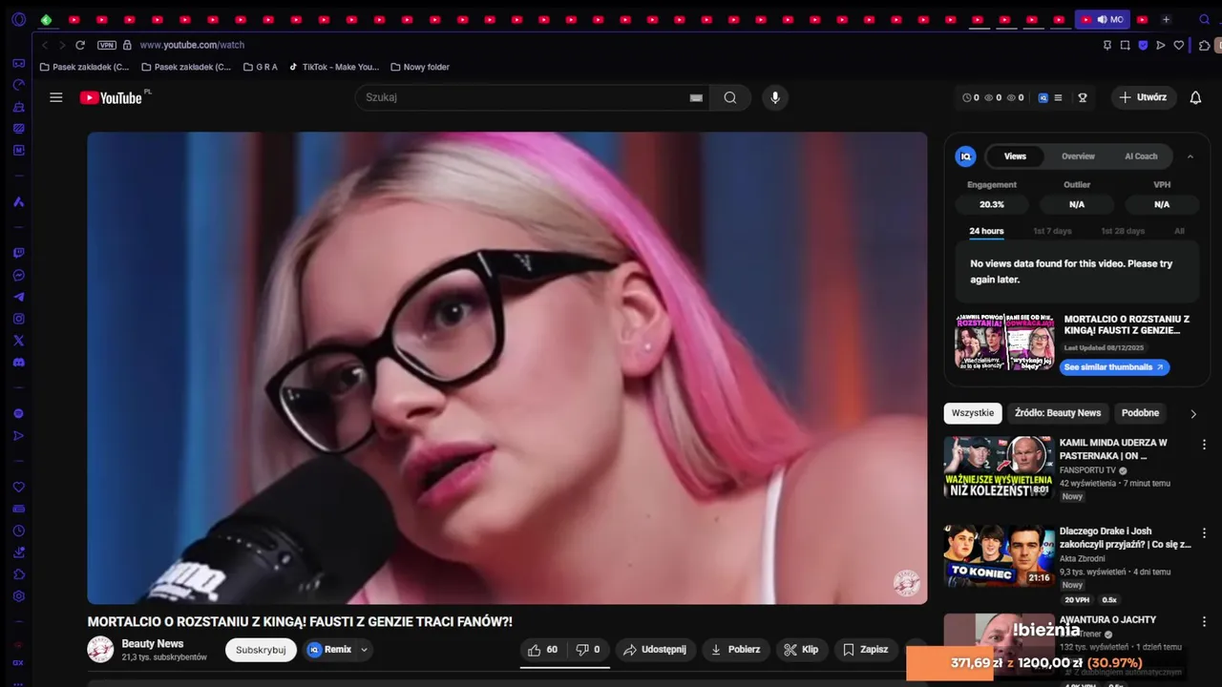The height and width of the screenshot is (687, 1222).
Task: Open the virtual keyboard in search box
Action: tap(696, 97)
